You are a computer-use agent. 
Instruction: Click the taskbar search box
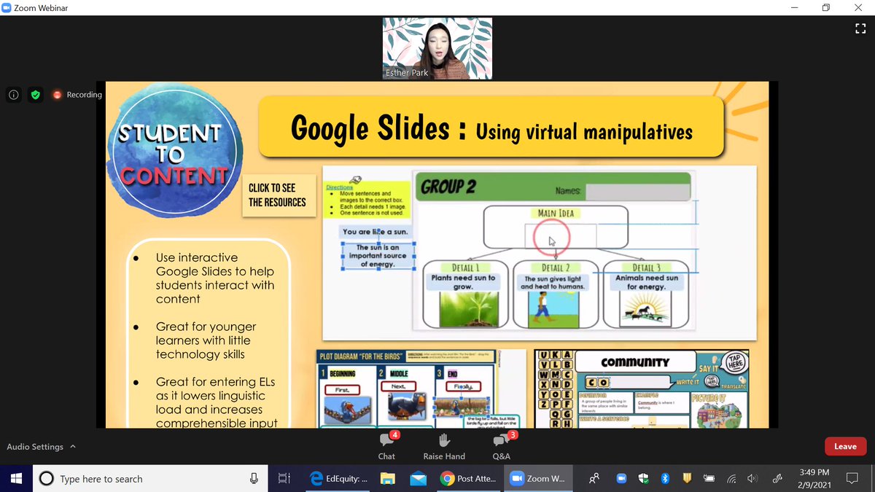(149, 479)
